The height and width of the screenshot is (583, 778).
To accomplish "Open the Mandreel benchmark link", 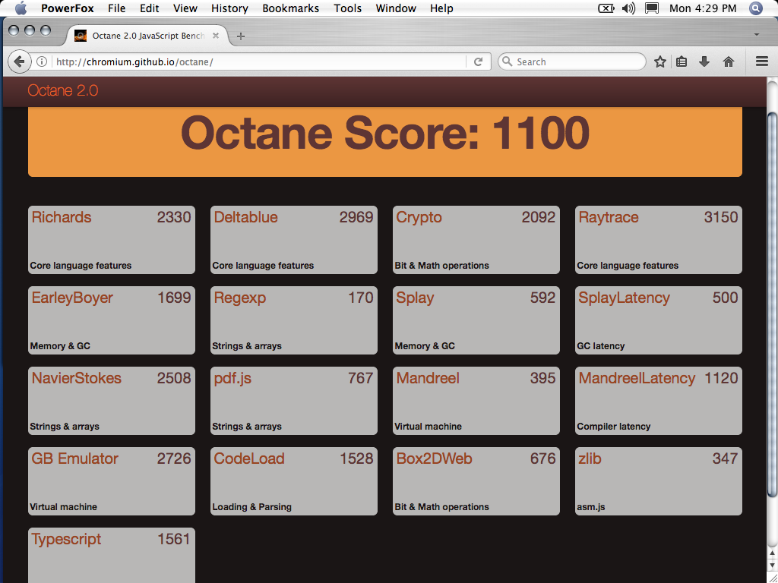I will (x=428, y=378).
